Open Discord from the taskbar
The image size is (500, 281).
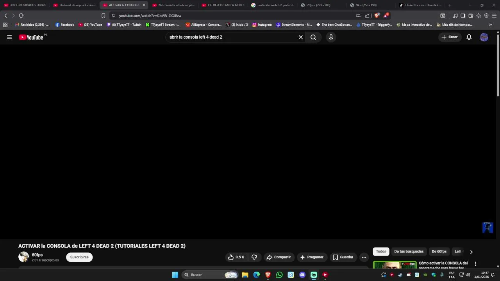coord(302,275)
